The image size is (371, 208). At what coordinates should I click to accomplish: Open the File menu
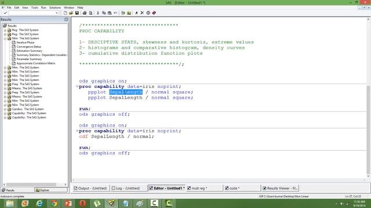point(9,8)
